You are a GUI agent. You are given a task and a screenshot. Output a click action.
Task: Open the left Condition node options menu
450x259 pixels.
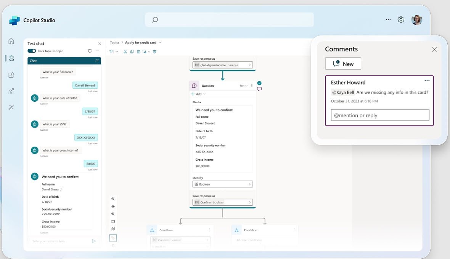coord(209,230)
